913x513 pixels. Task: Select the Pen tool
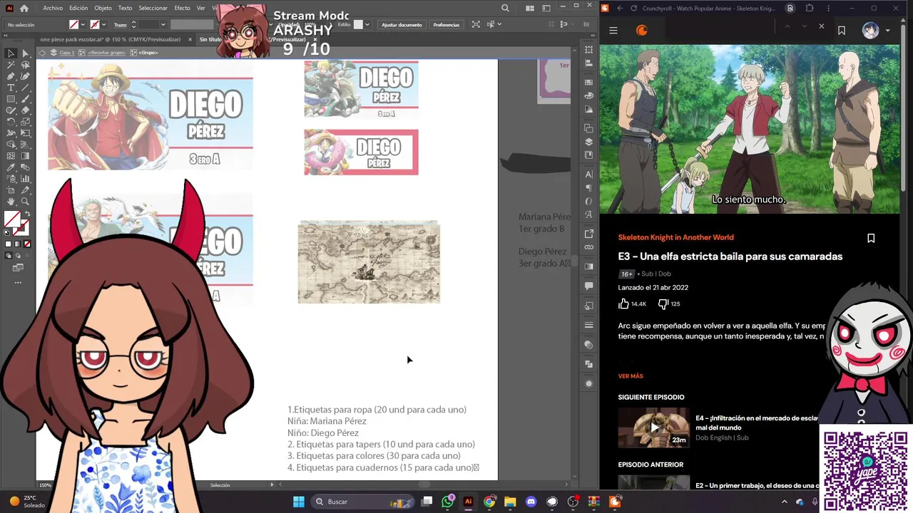11,76
